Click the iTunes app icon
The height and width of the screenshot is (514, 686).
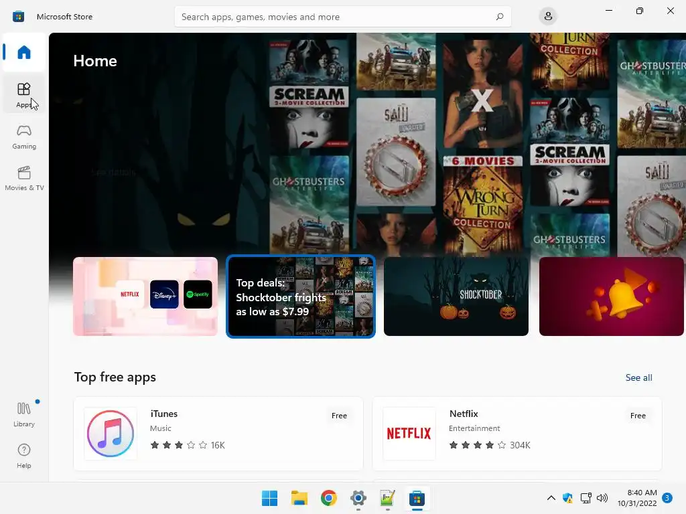(111, 434)
